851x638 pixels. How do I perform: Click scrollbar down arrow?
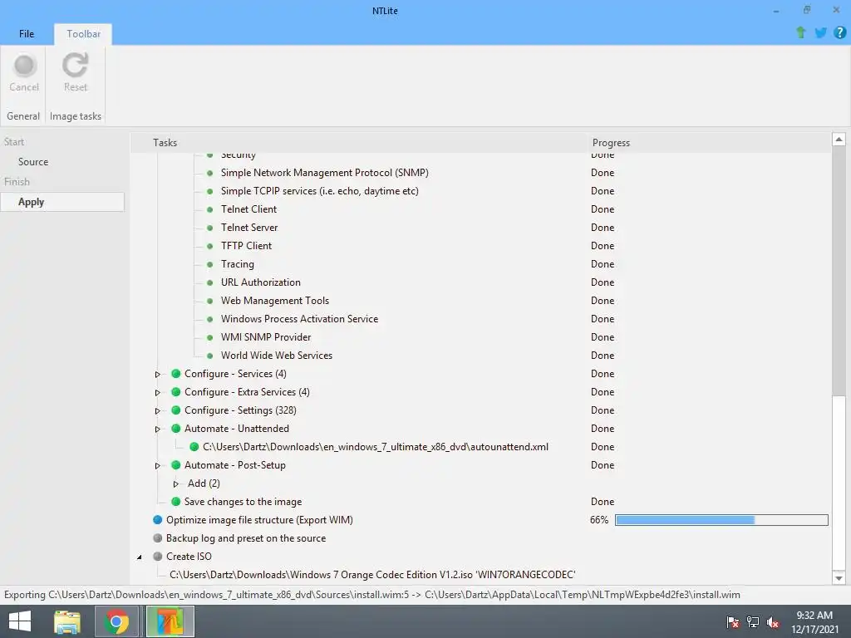(839, 578)
